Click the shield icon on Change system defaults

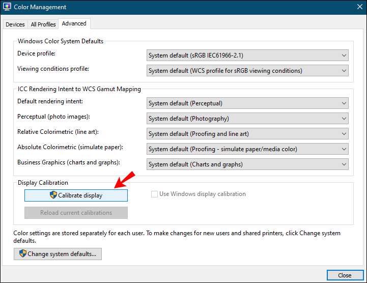click(x=23, y=253)
